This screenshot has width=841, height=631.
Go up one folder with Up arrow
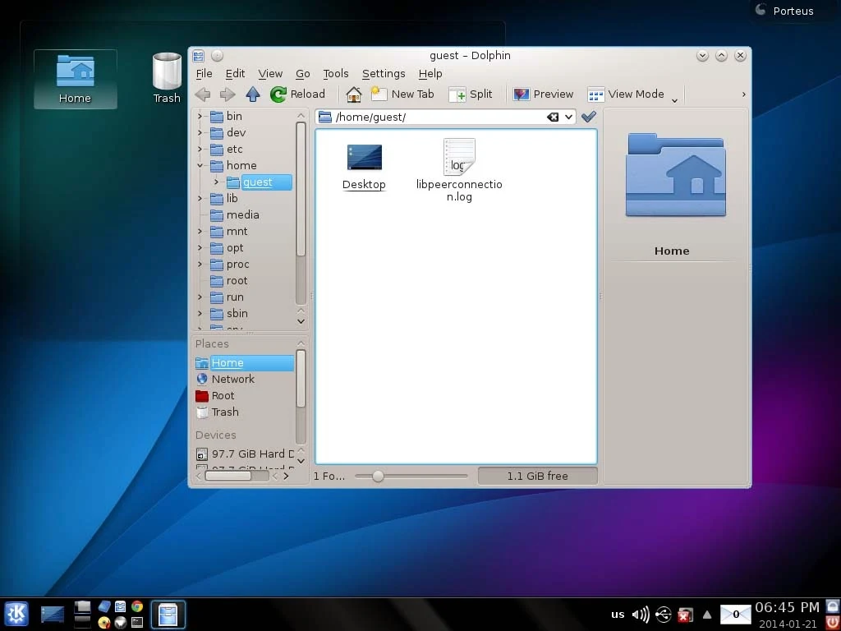(253, 94)
